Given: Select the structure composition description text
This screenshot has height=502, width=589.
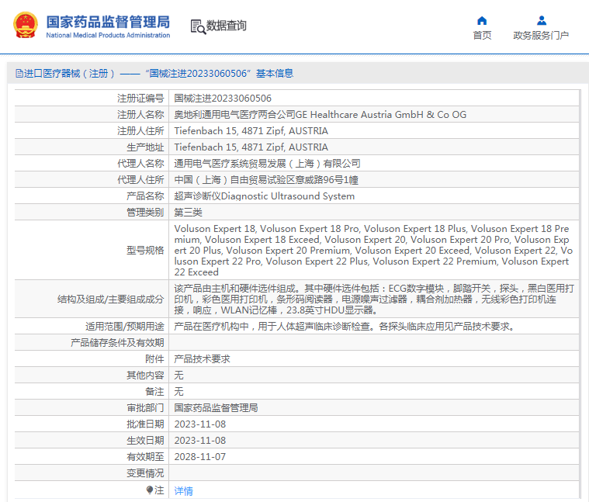Looking at the screenshot, I should coord(374,299).
